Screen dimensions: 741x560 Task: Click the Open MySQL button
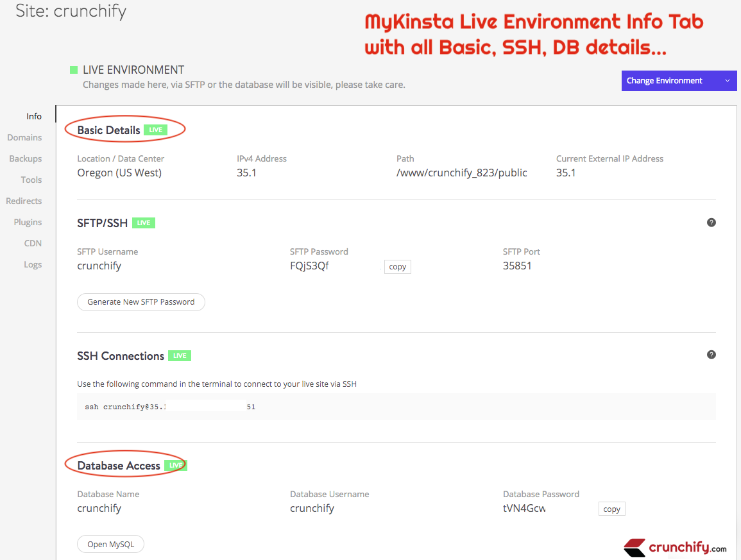tap(110, 544)
